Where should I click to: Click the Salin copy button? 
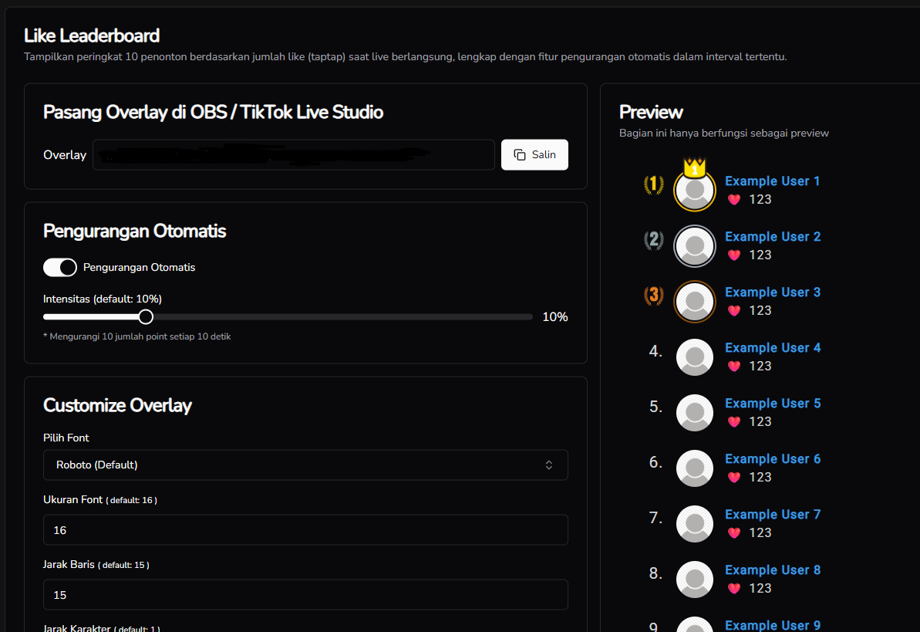pyautogui.click(x=534, y=154)
